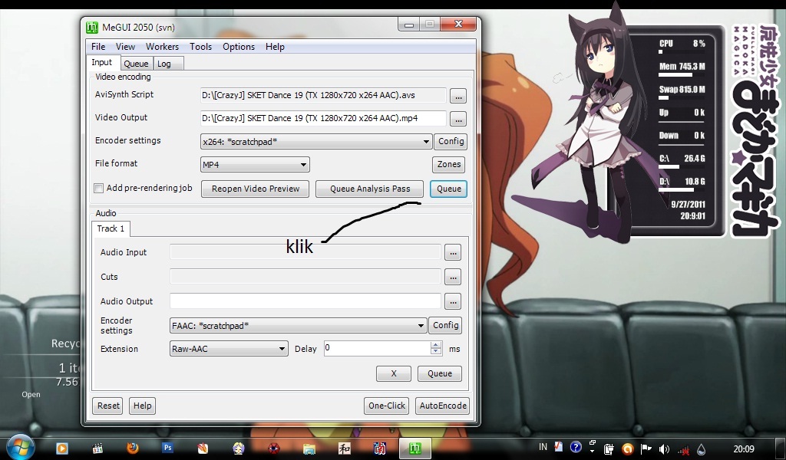Browse for the Video Output file
This screenshot has width=786, height=460.
tap(457, 119)
